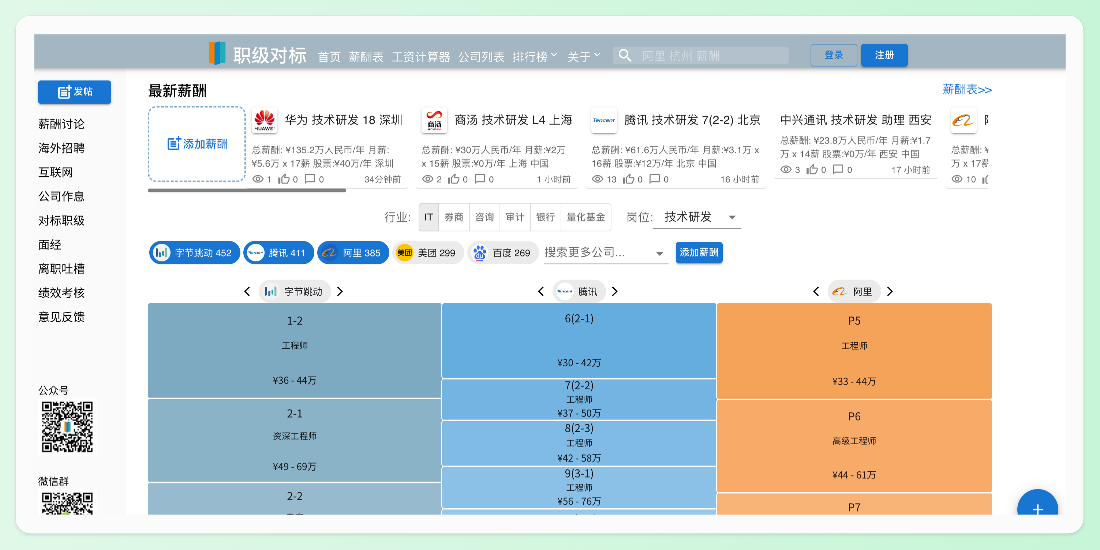Show previous company before 字节跳动 column
Viewport: 1100px width, 550px height.
click(247, 291)
